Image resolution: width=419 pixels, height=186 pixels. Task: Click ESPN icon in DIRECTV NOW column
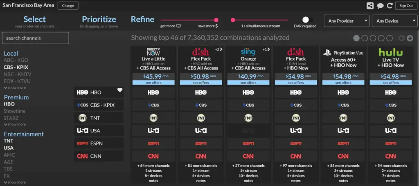[x=153, y=143]
